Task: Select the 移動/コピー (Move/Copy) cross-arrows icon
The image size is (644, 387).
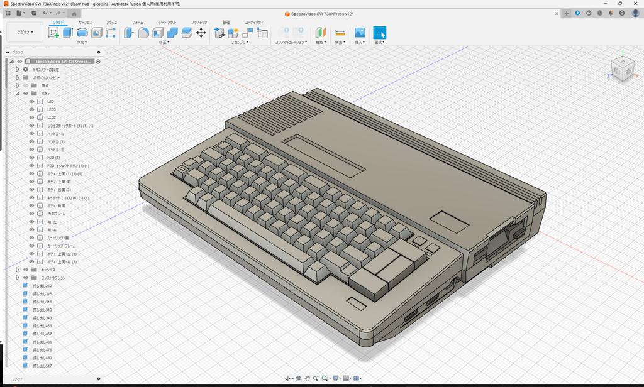Action: (200, 33)
